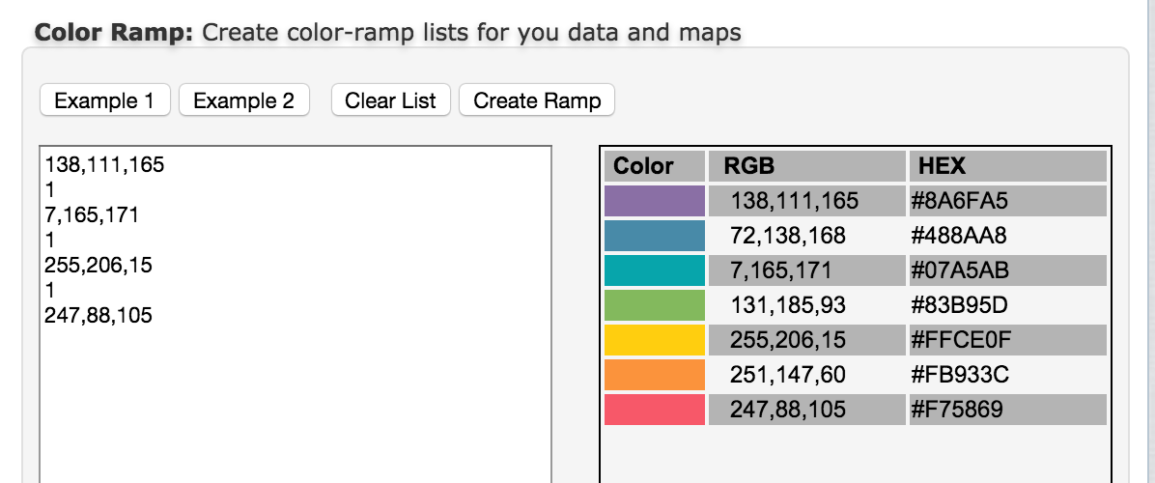Click the #8A6FA5 hex value cell
The width and height of the screenshot is (1155, 483).
click(1007, 201)
